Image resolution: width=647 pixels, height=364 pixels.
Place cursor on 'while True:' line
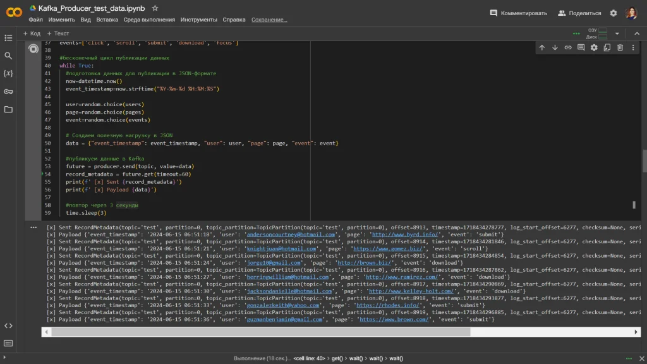(x=76, y=66)
